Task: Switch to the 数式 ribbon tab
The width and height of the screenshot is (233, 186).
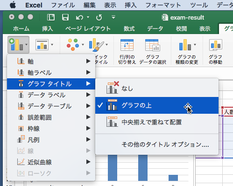Action: point(129,29)
